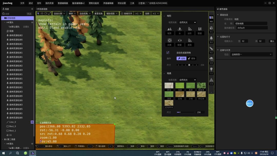This screenshot has height=156, width=277.
Task: Select the rotate tool in scene toolbar
Action: pos(46,13)
